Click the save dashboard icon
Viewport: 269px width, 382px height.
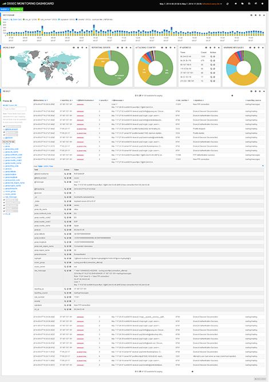(249, 3)
